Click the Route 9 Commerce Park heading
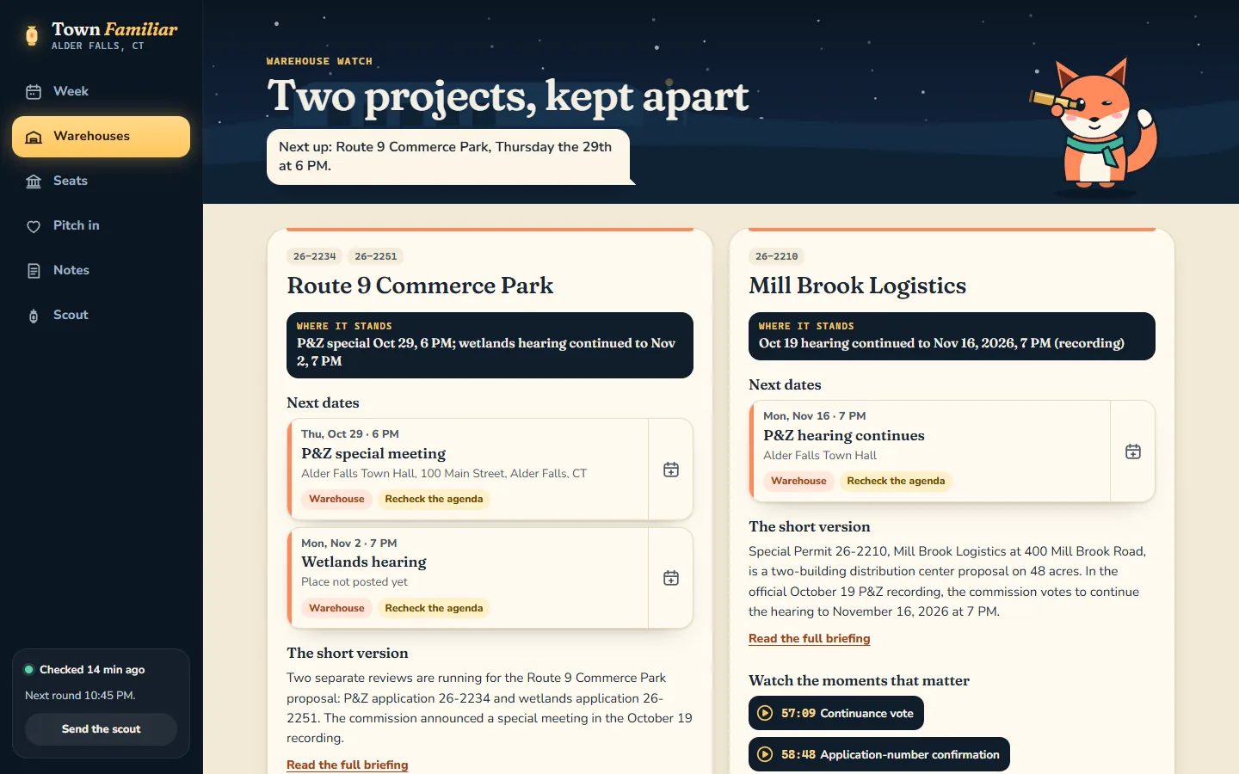 pyautogui.click(x=420, y=286)
